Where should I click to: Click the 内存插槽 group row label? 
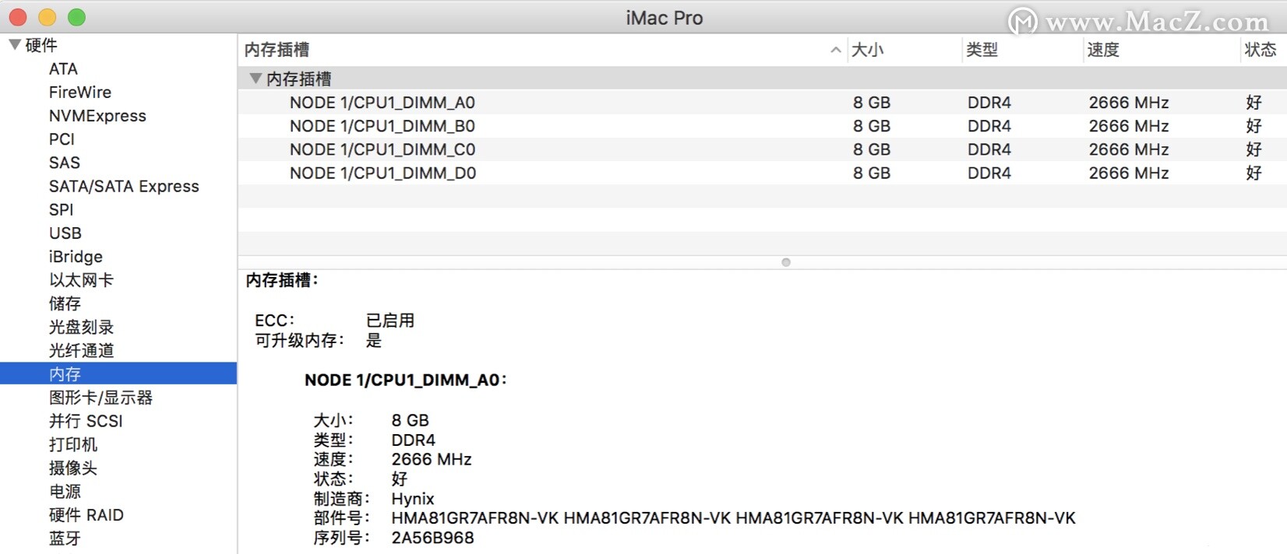tap(298, 79)
